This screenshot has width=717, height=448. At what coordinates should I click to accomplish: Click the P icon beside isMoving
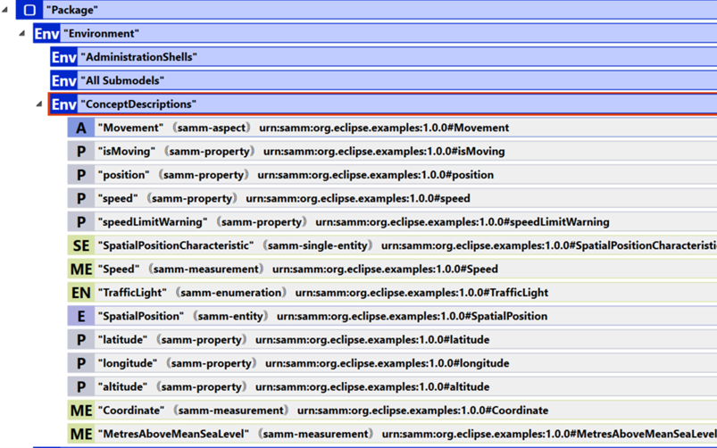pos(81,152)
